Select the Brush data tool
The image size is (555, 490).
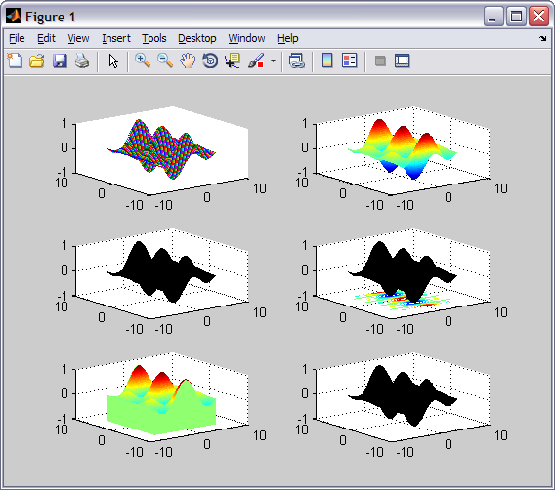(256, 61)
